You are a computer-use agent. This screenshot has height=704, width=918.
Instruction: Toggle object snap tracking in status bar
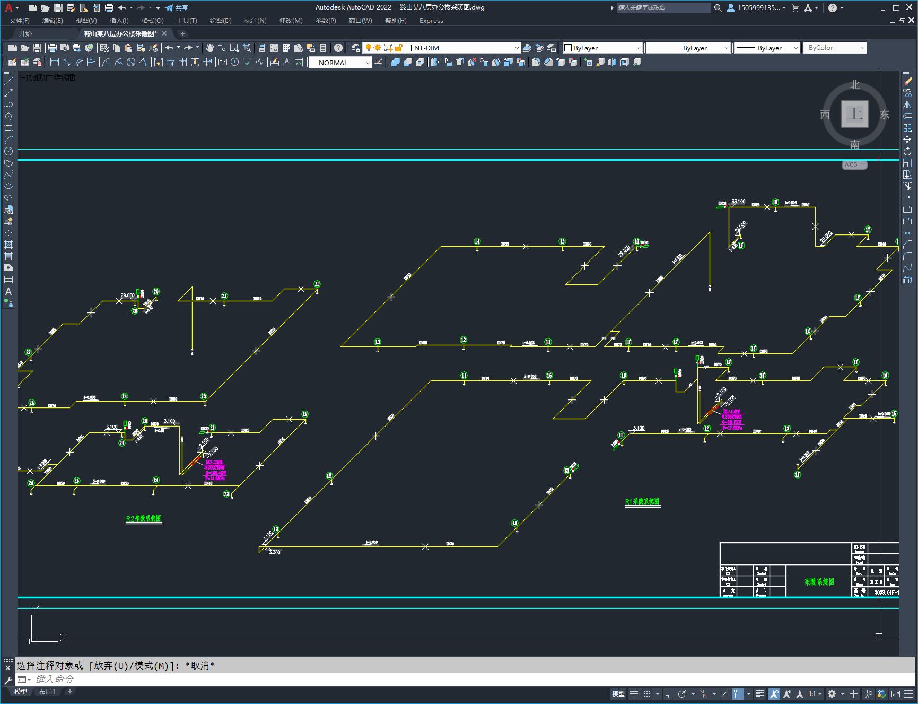[x=725, y=694]
